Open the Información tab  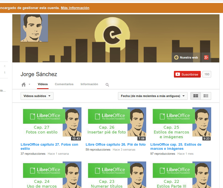[x=89, y=84]
